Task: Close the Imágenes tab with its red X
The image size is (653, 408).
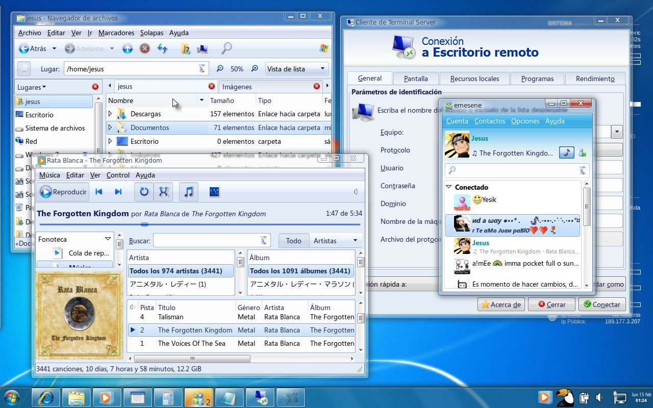Action: click(317, 86)
